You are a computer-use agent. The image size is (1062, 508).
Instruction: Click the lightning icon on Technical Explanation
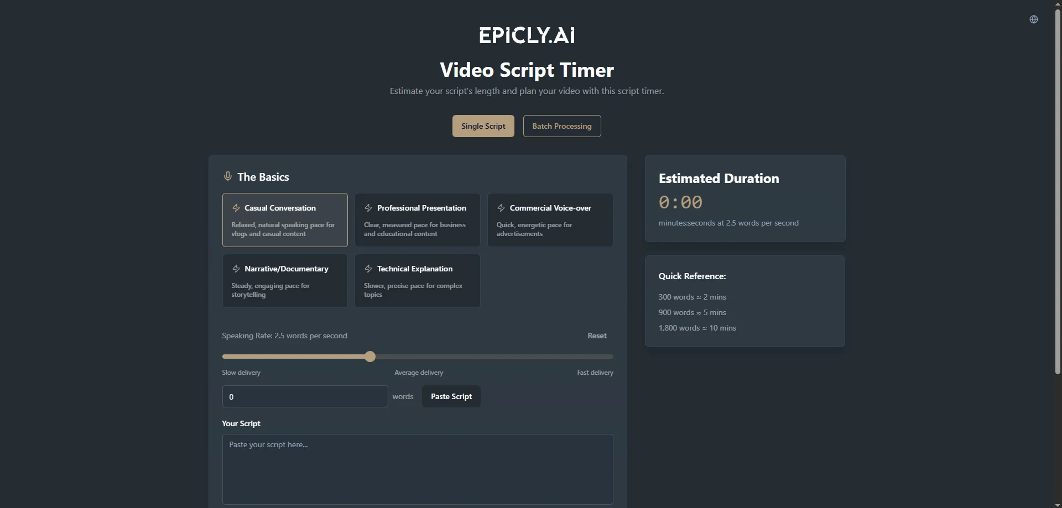pyautogui.click(x=368, y=269)
